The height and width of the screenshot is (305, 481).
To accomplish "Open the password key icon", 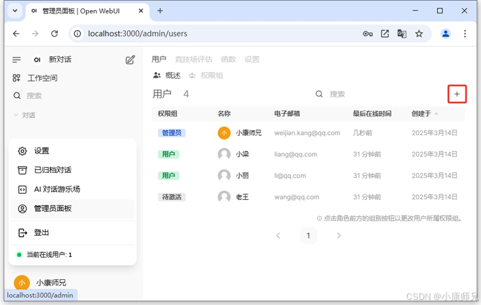I will 368,34.
